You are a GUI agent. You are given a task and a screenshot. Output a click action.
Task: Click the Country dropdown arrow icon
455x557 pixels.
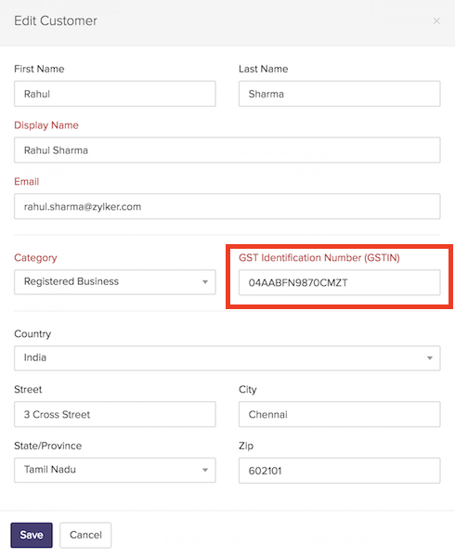pos(430,358)
